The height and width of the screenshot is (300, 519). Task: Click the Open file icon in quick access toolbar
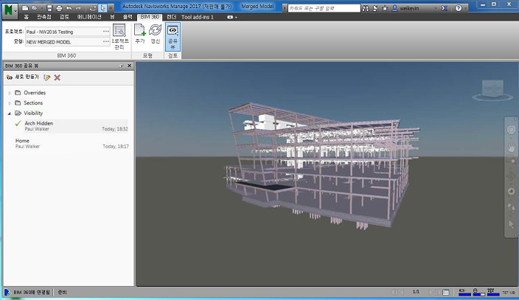(x=35, y=8)
